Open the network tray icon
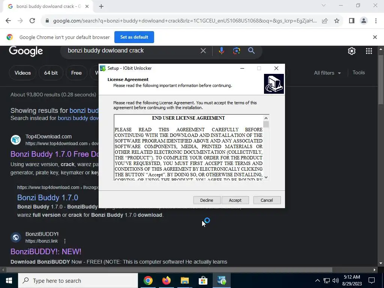384x288 pixels. 327,280
